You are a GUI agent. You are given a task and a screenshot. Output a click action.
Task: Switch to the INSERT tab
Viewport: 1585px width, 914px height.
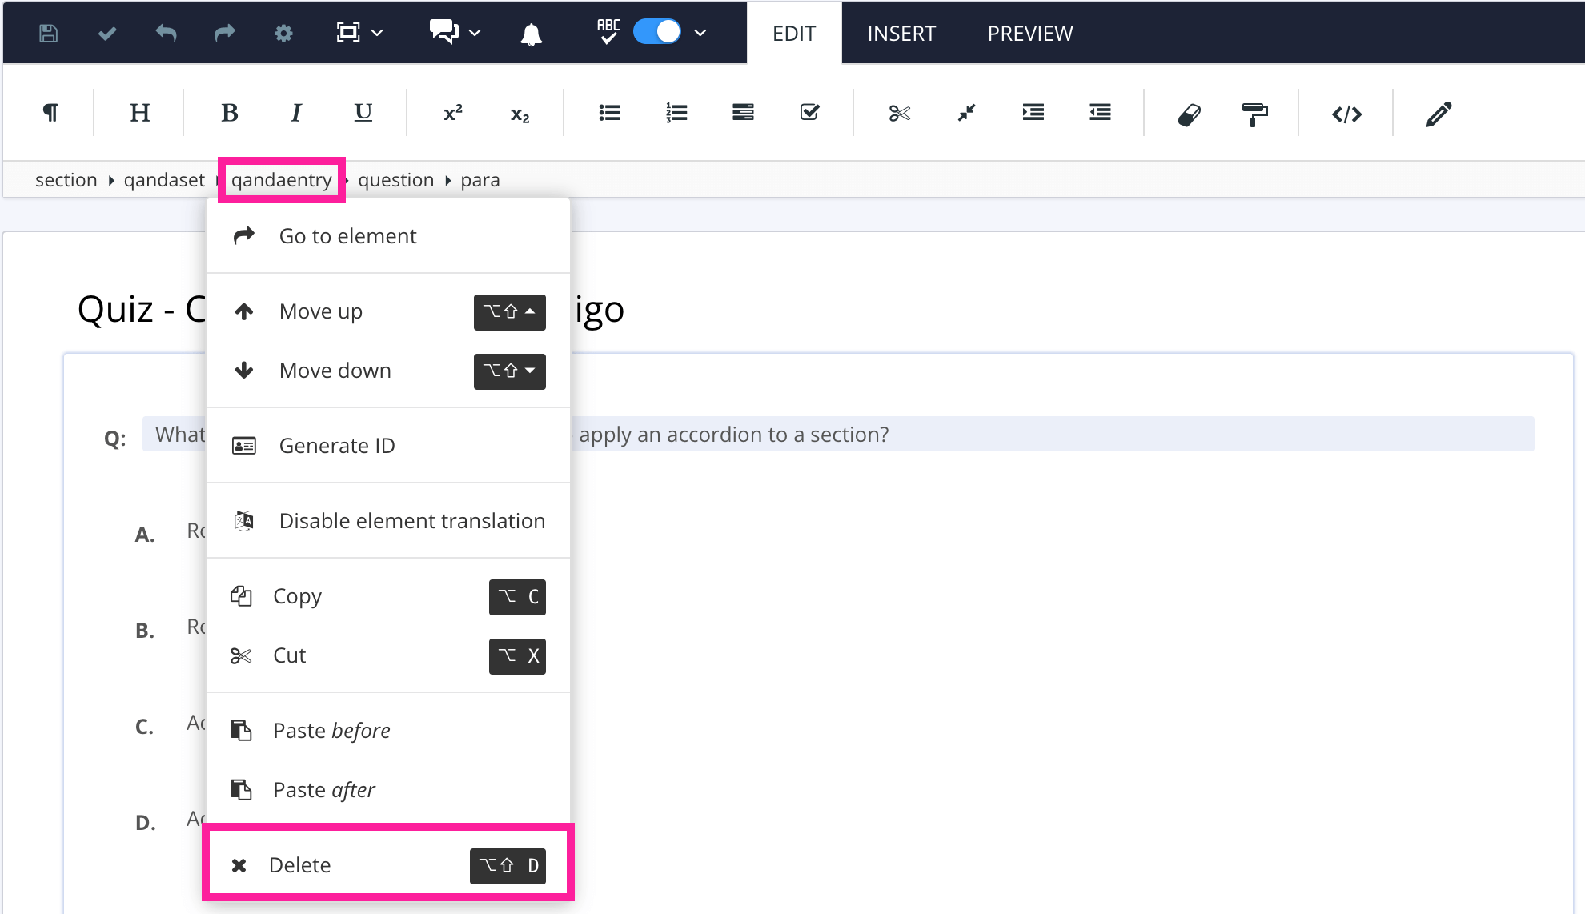click(901, 34)
